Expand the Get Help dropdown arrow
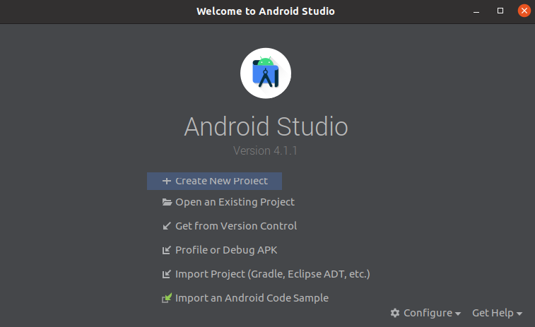 pyautogui.click(x=519, y=314)
